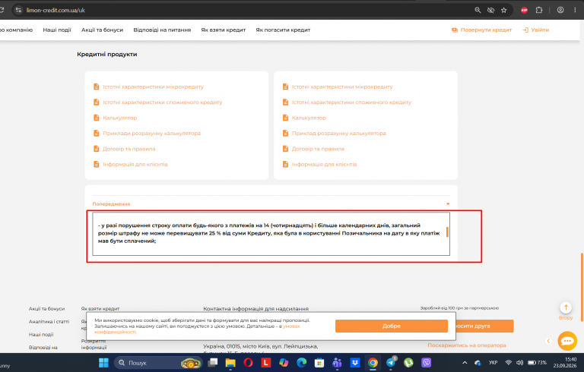
Task: Click the small arrow beside the chat widget
Action: (548, 341)
